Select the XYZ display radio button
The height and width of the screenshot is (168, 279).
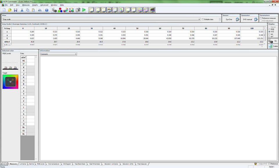(x=269, y=32)
